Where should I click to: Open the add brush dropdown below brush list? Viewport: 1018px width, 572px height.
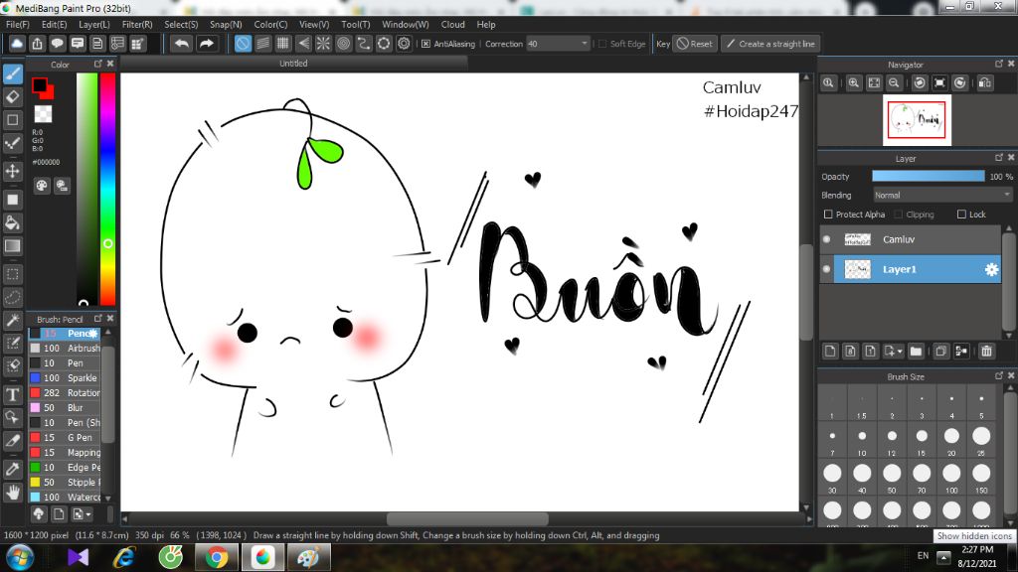pyautogui.click(x=82, y=514)
